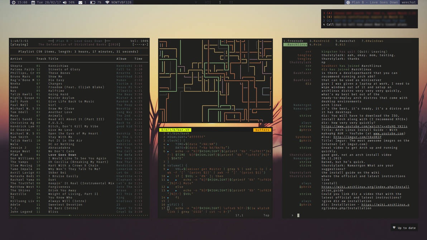Open the mail envelope icon in the top bar

pyautogui.click(x=80, y=3)
